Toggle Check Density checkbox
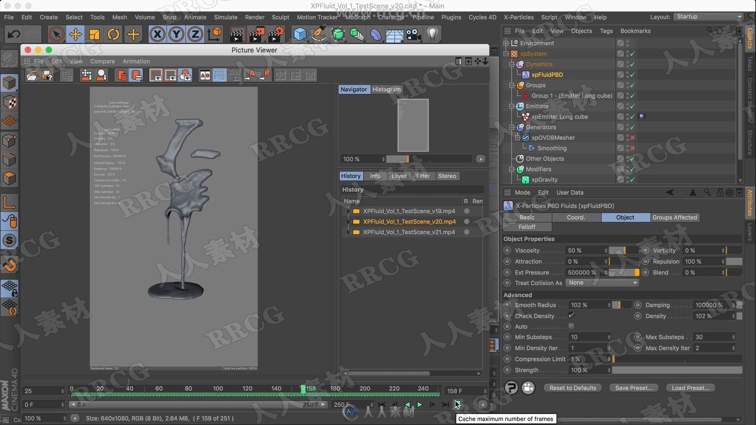756x425 pixels. (x=571, y=316)
